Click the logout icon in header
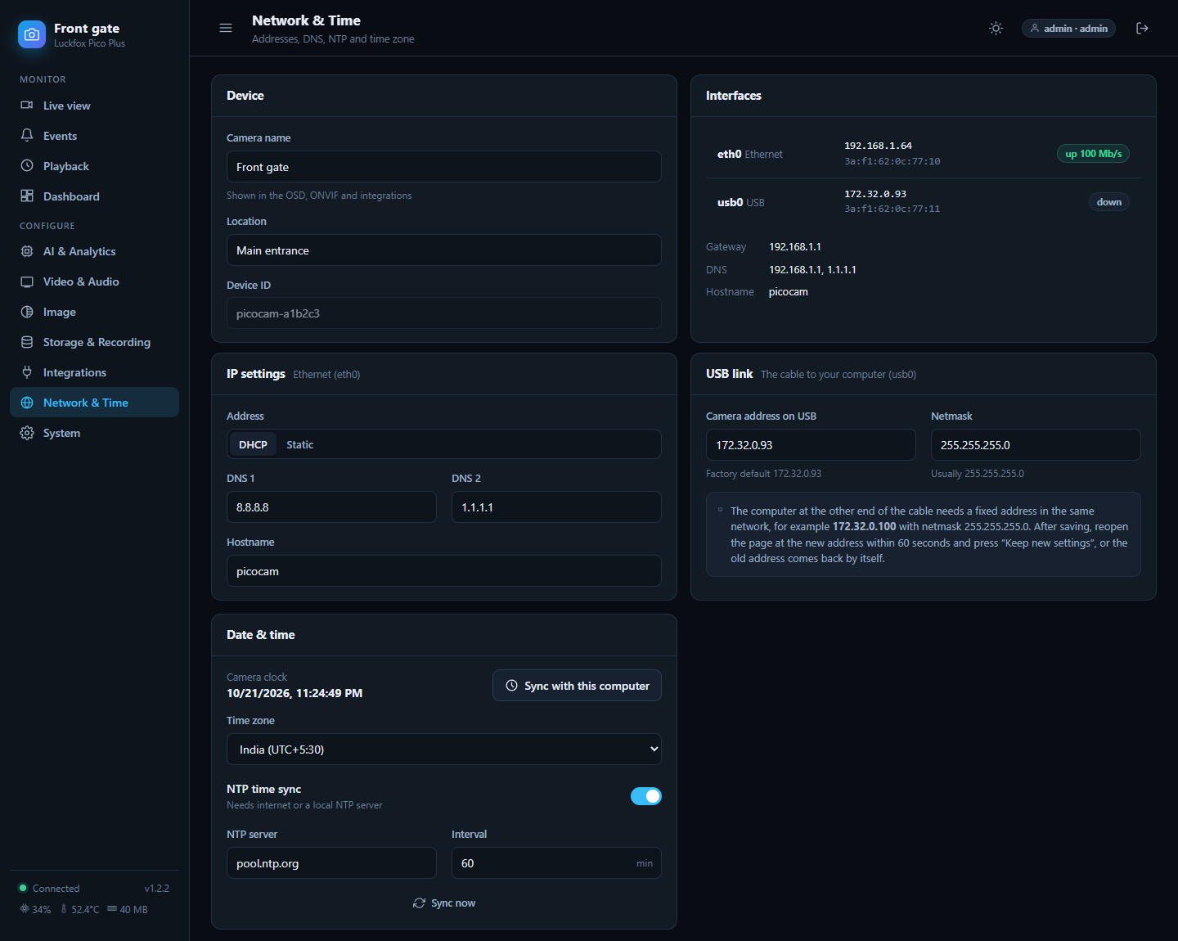Image resolution: width=1178 pixels, height=941 pixels. point(1143,28)
